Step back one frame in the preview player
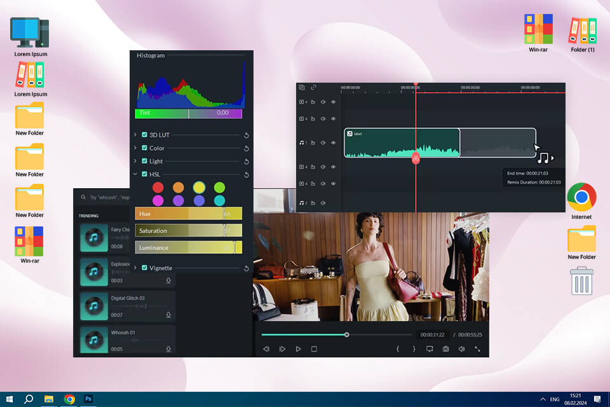 coord(266,349)
